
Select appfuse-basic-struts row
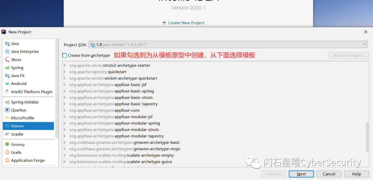point(214,98)
